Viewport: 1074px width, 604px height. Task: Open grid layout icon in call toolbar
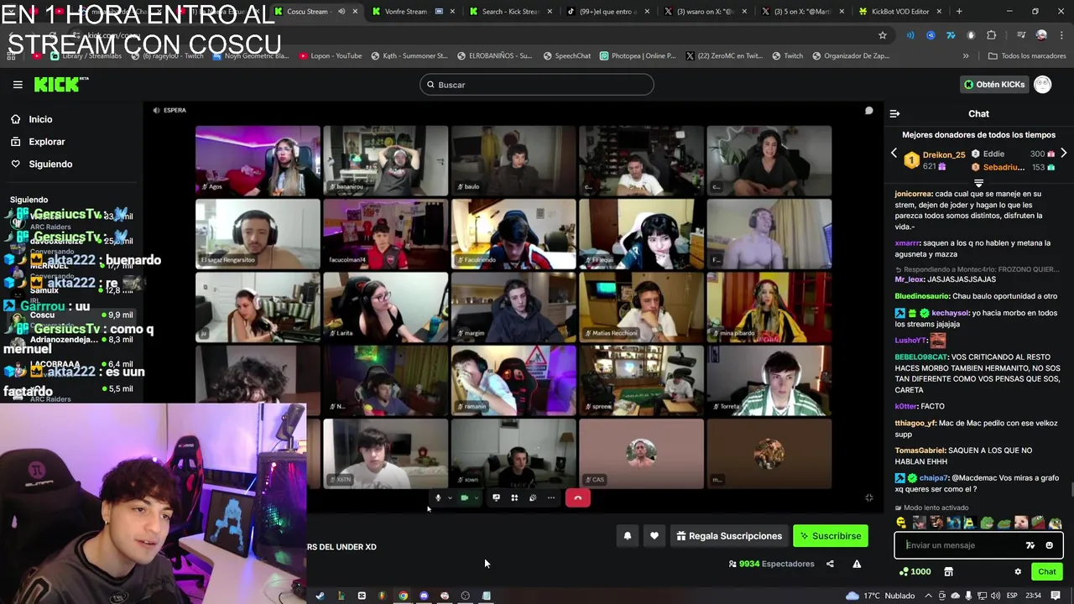(514, 497)
